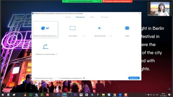Switch to the 'Файлы' tab
This screenshot has width=173, height=97.
92,17
